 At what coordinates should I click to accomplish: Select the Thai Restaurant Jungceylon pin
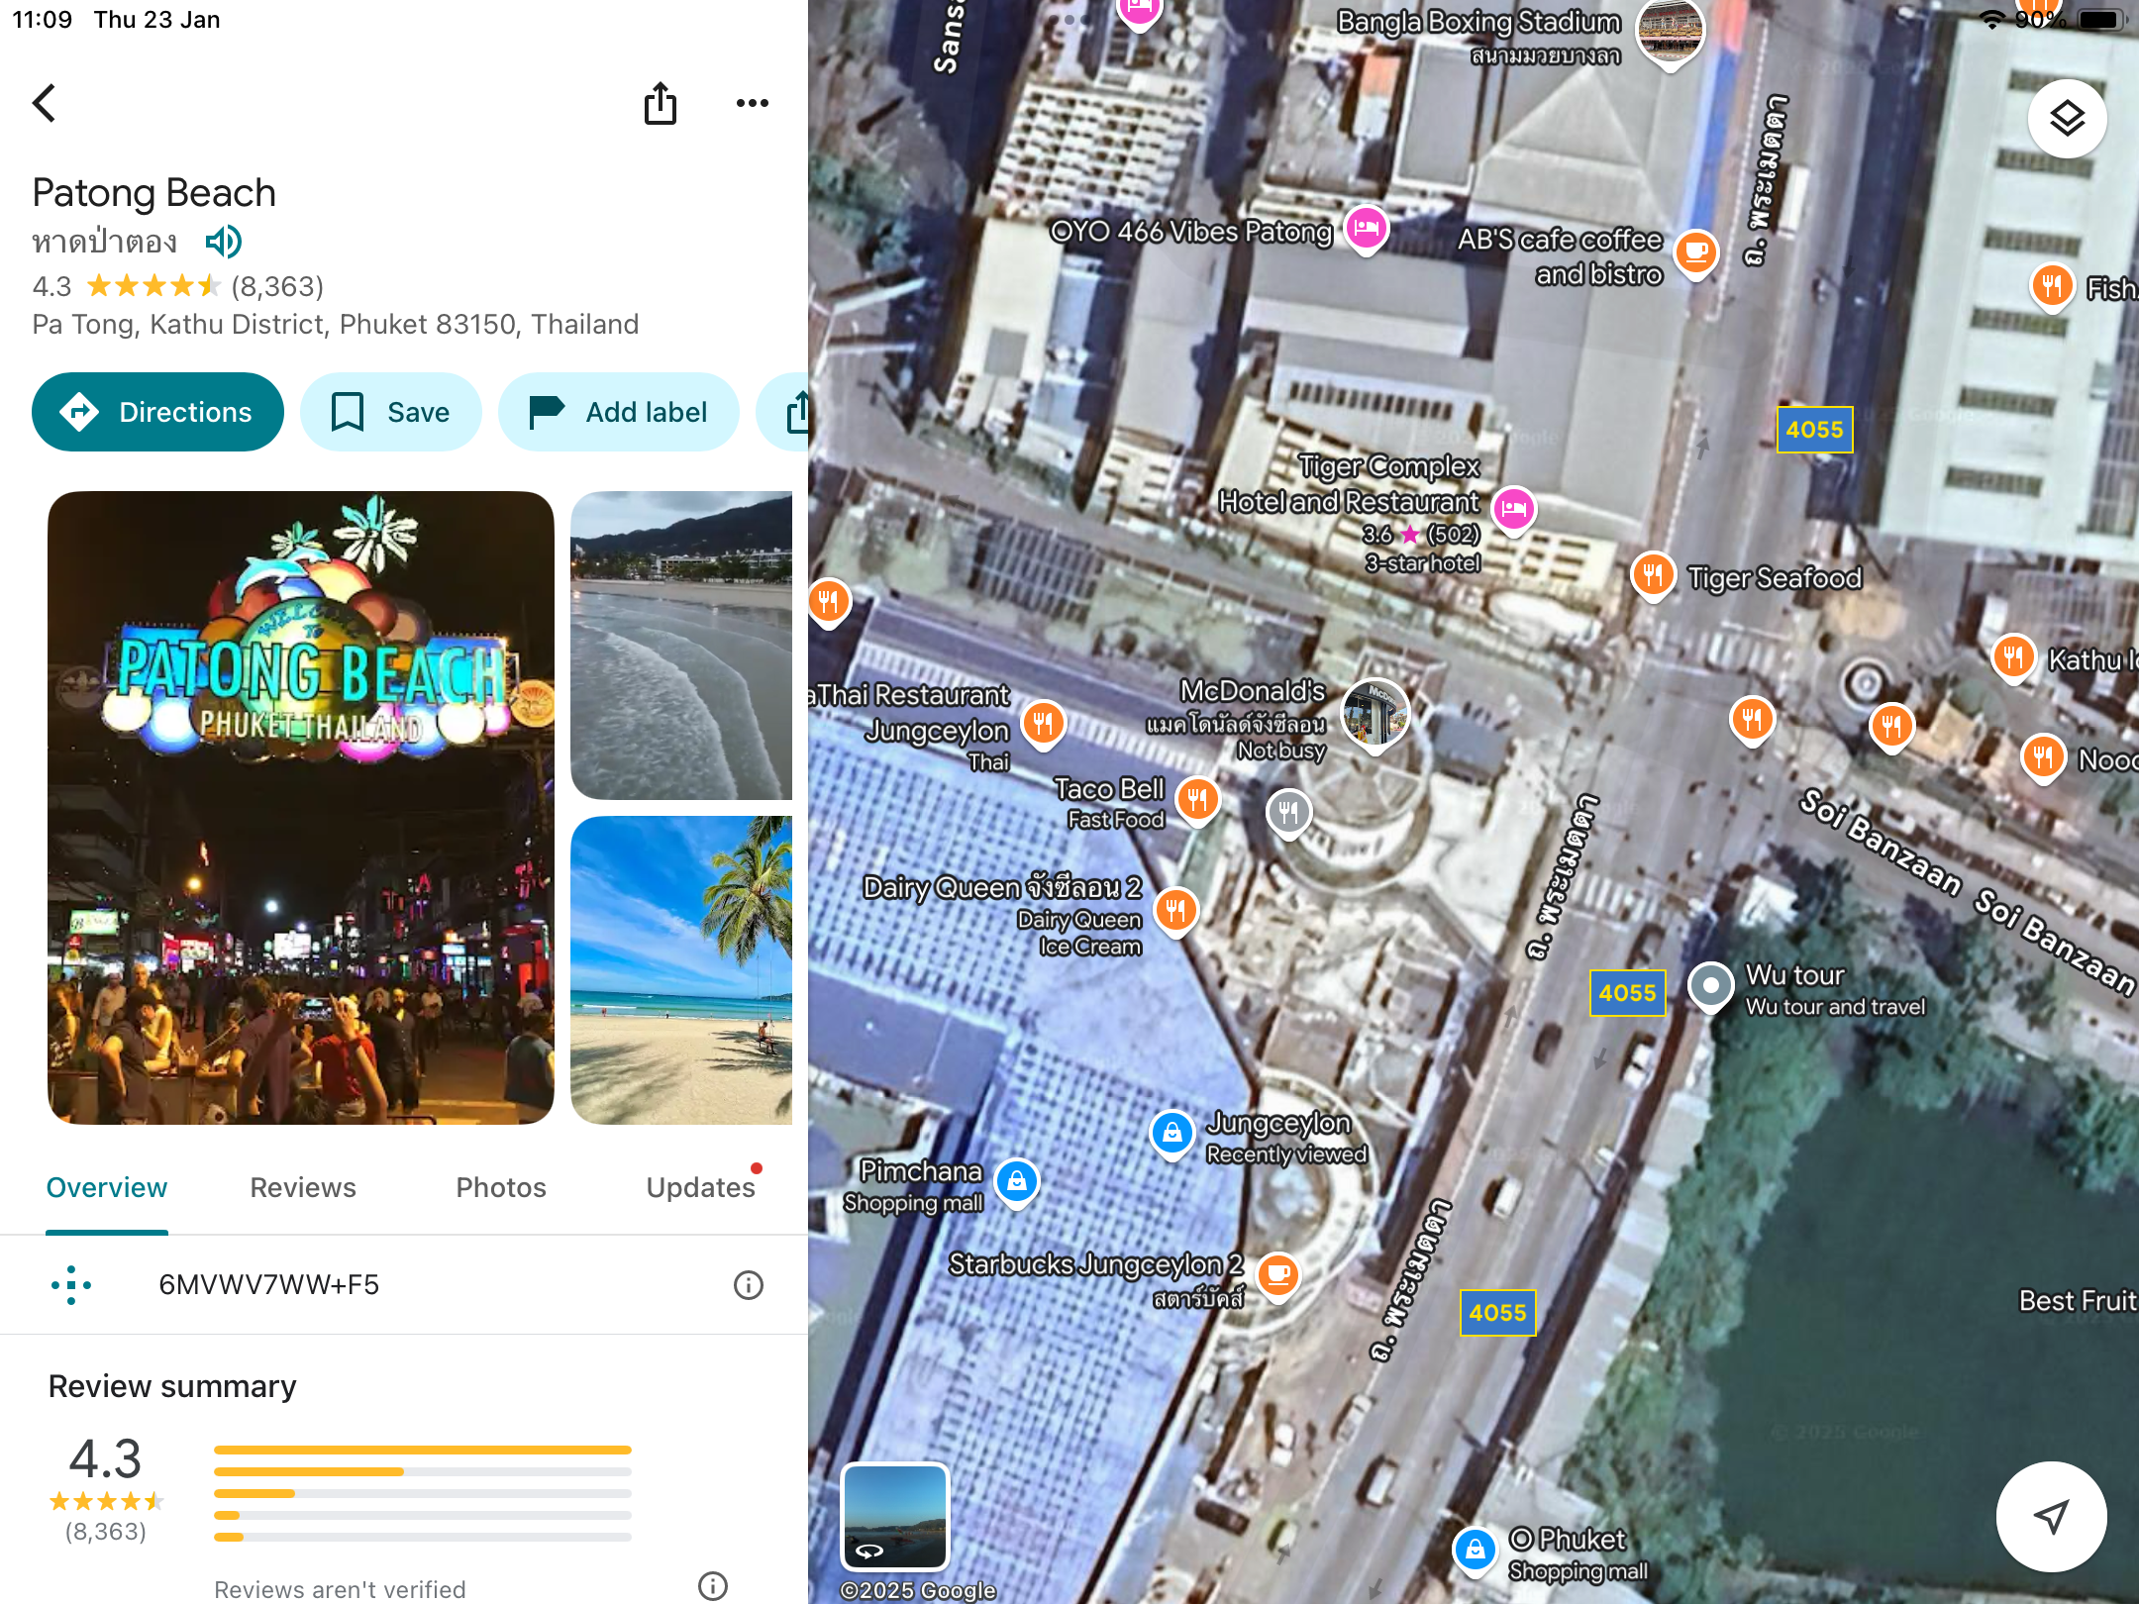(1043, 725)
